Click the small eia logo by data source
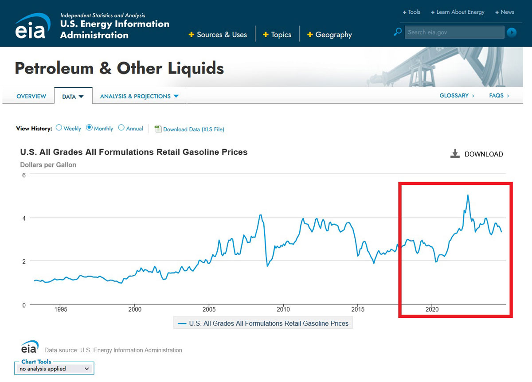Viewport: 532px width, 382px height. 30,347
